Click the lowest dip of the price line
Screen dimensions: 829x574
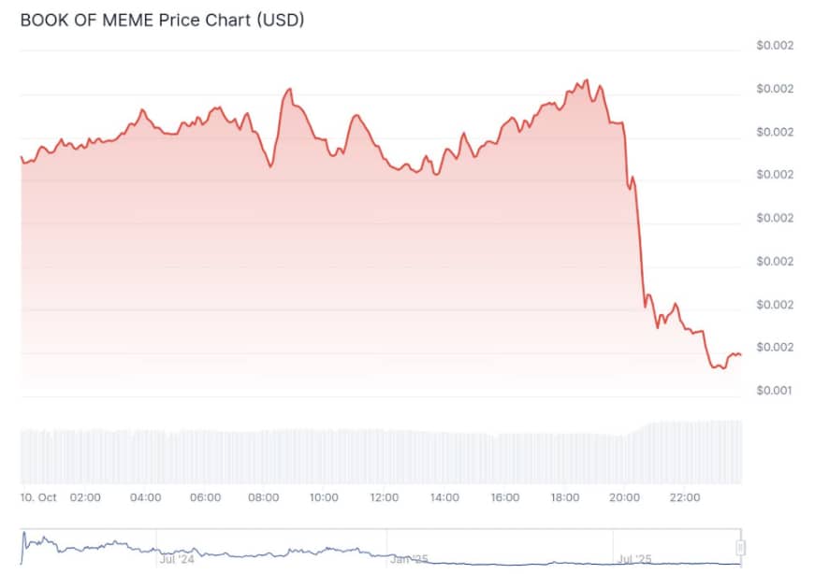(x=723, y=368)
